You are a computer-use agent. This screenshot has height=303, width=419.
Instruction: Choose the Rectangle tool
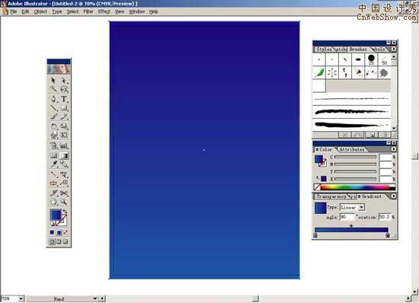pos(63,108)
